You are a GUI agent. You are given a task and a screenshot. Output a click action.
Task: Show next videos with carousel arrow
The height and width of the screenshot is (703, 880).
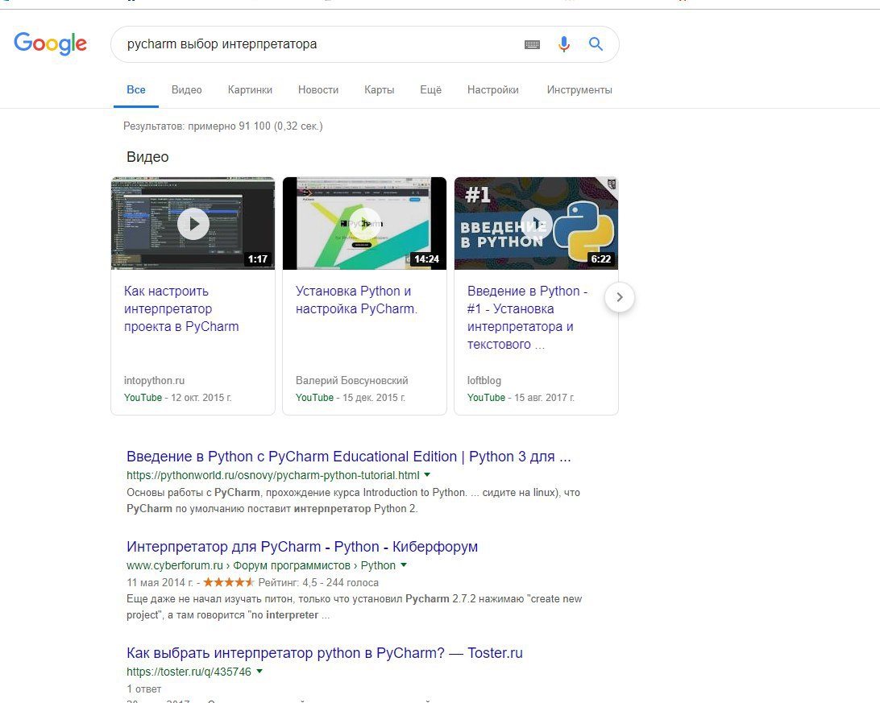pyautogui.click(x=620, y=297)
